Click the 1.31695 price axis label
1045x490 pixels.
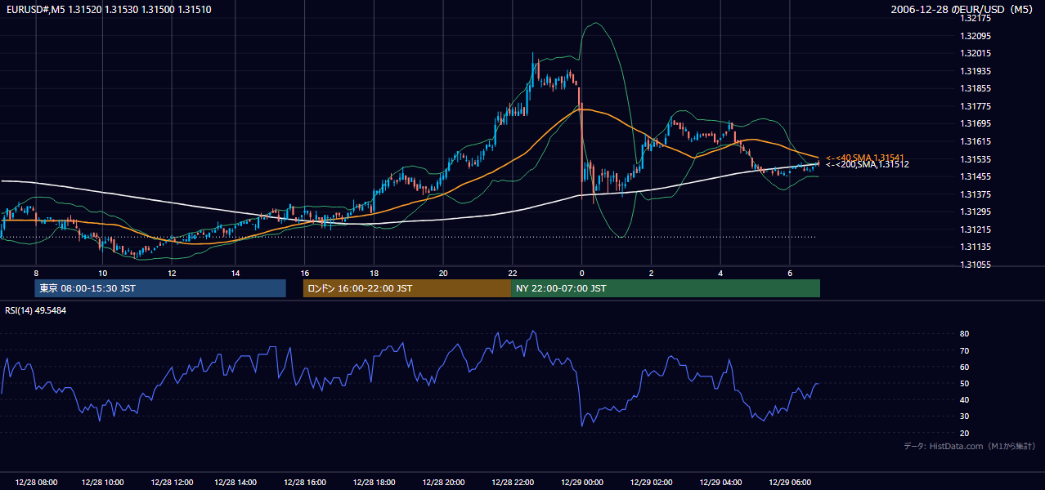click(x=975, y=123)
